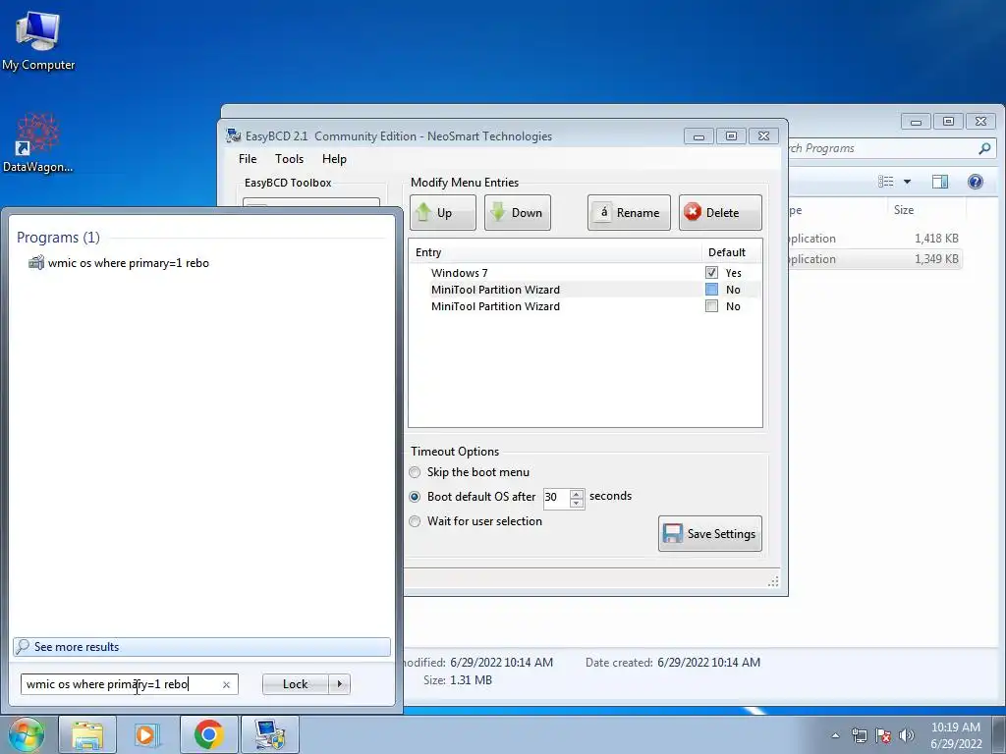Toggle the Explorer preview pane icon
The height and width of the screenshot is (754, 1006).
940,182
